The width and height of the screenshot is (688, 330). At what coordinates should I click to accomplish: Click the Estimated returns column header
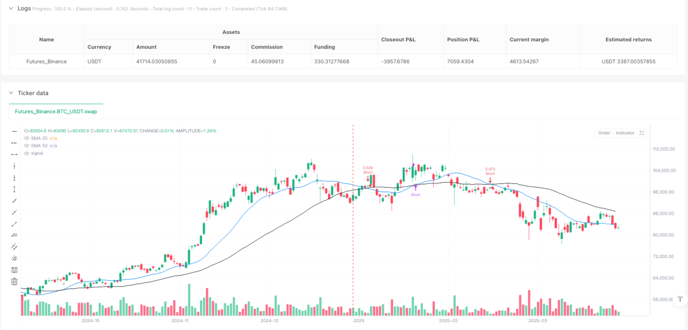click(629, 40)
